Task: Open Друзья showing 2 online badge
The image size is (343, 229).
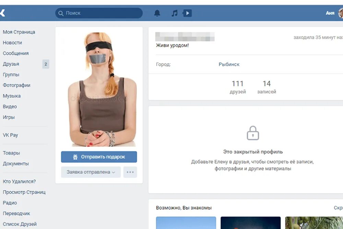Action: pyautogui.click(x=12, y=64)
